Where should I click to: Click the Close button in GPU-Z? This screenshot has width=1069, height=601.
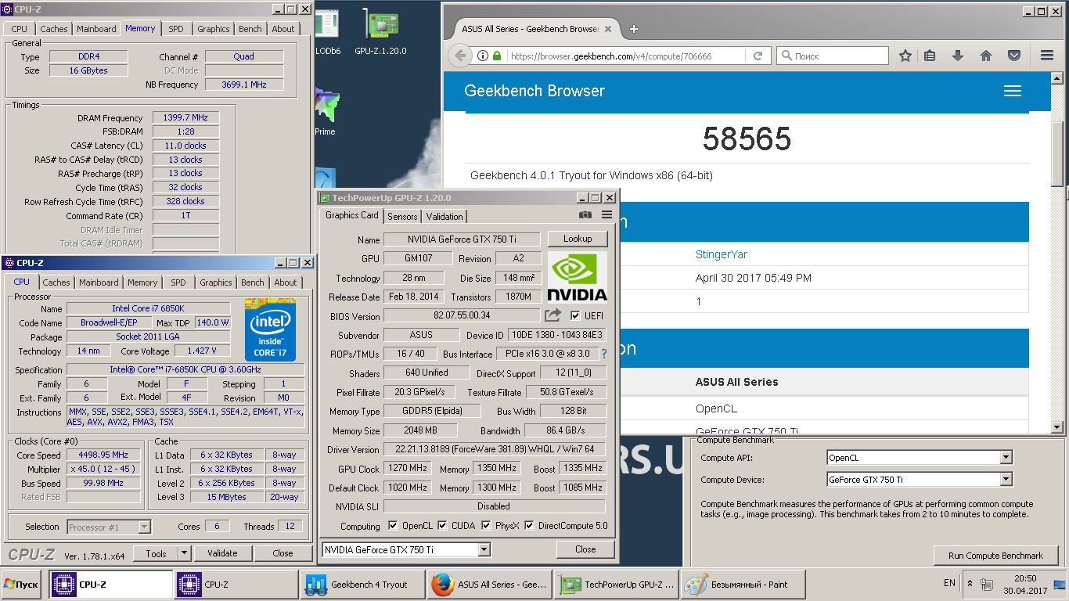585,549
